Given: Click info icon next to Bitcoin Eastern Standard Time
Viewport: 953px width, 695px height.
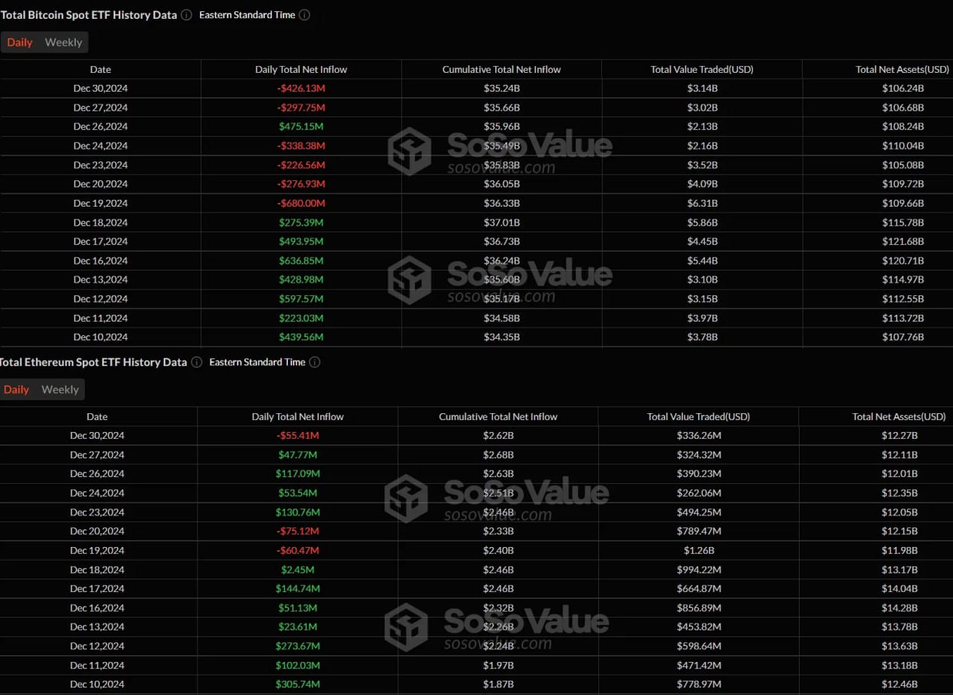Looking at the screenshot, I should pos(304,15).
